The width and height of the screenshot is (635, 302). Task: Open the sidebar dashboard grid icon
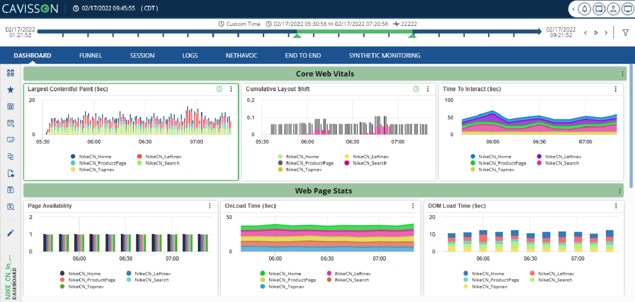[11, 73]
